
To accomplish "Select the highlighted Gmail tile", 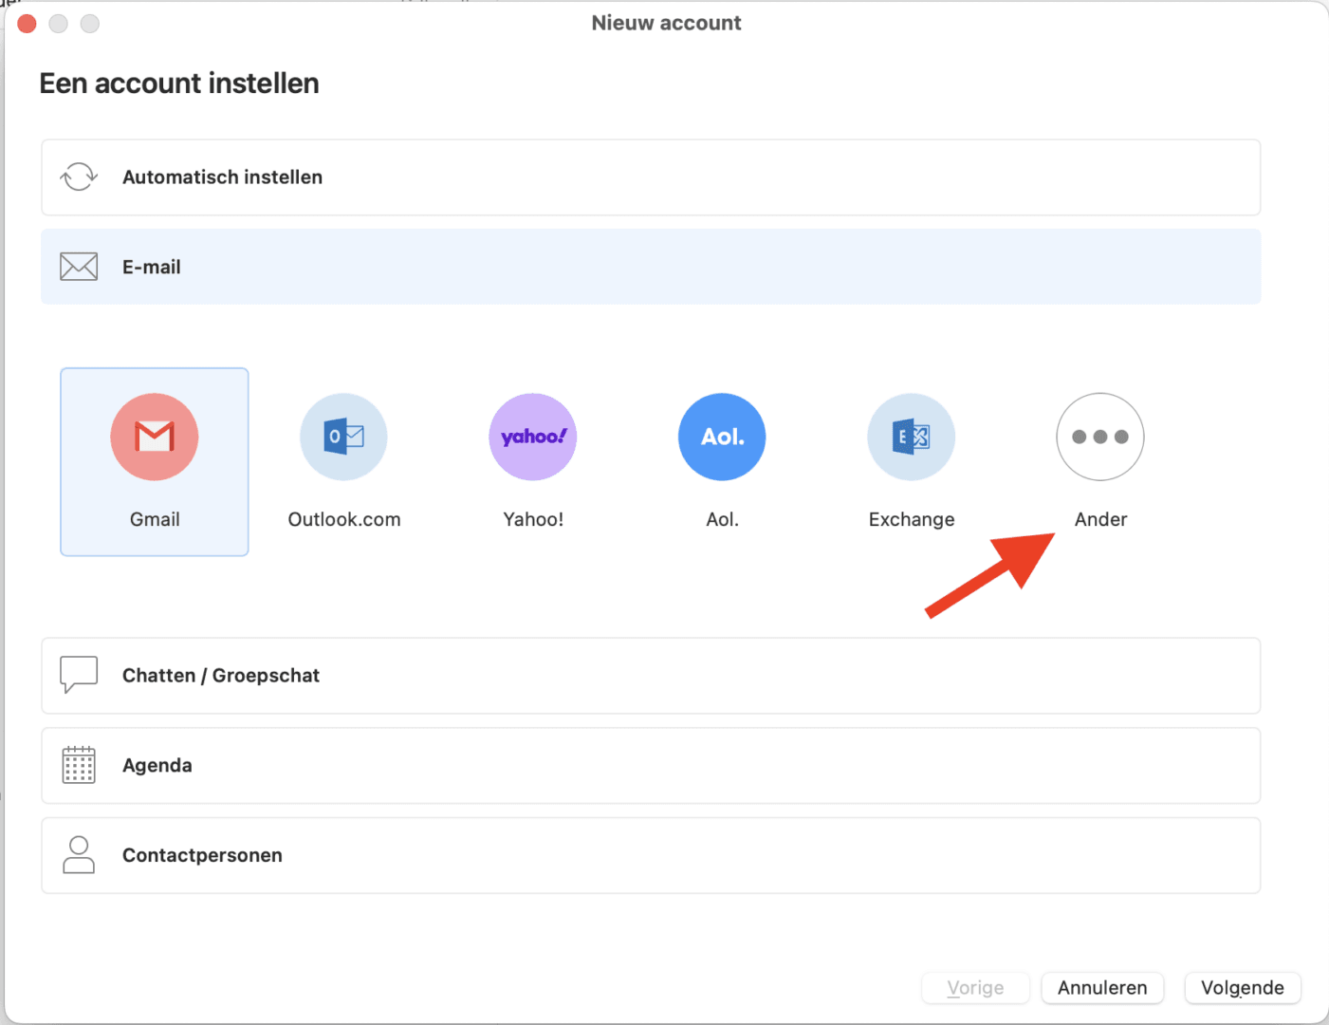I will [x=155, y=462].
